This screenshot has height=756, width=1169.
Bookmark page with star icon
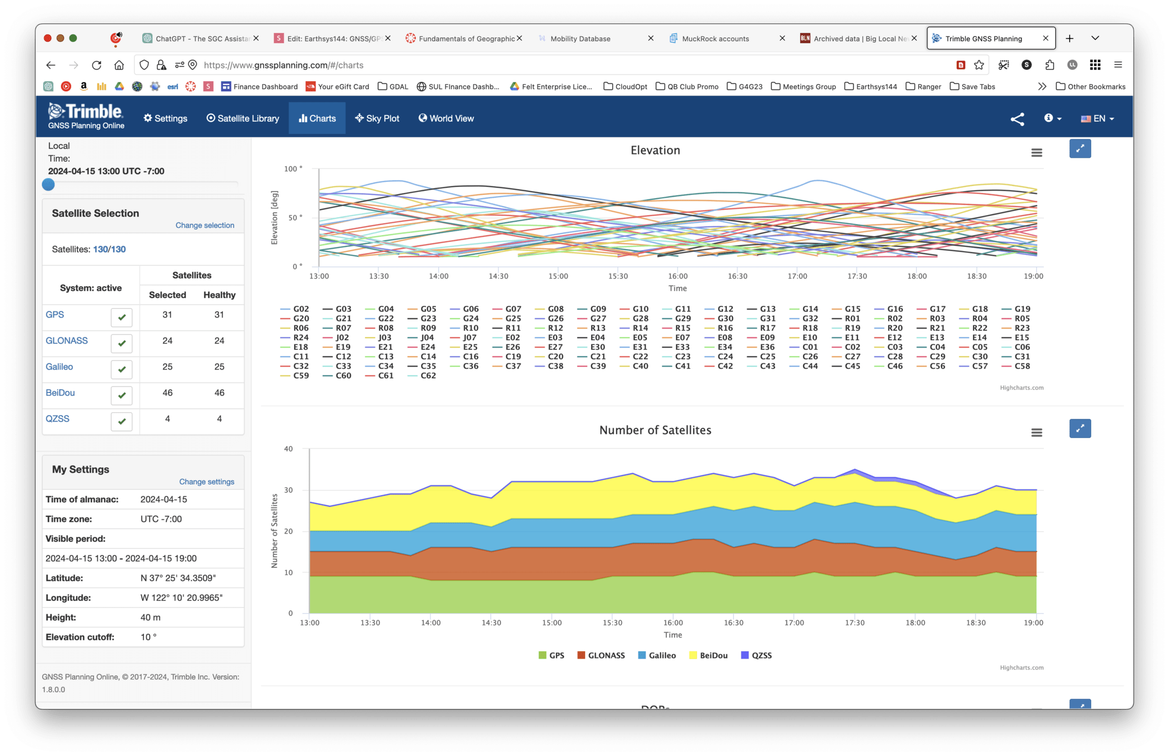pyautogui.click(x=978, y=65)
